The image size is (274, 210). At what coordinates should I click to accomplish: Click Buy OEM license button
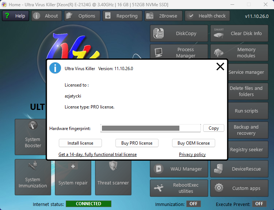tap(193, 143)
